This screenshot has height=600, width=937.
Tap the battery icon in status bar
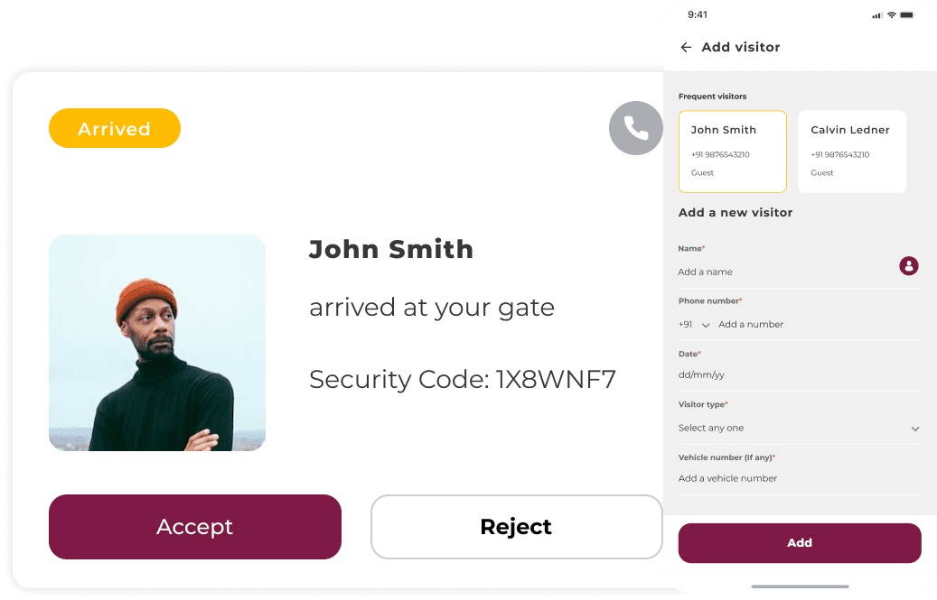point(908,15)
